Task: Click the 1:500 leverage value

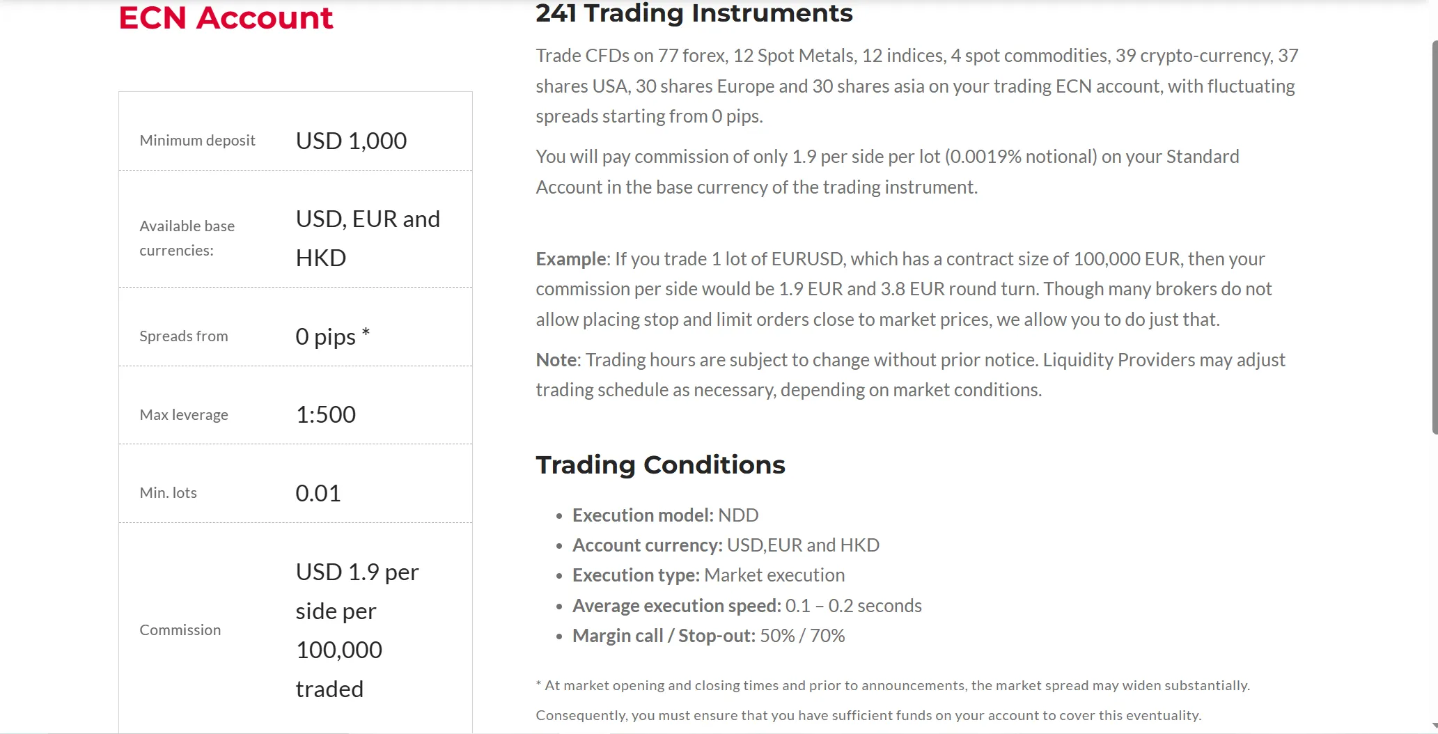Action: 325,414
